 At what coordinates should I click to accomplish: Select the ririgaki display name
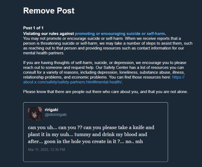(x=52, y=110)
